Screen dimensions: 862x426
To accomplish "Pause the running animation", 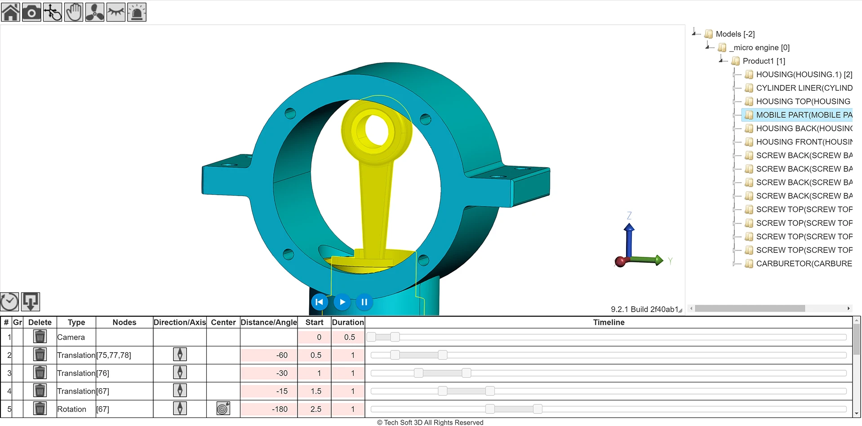I will pos(364,302).
